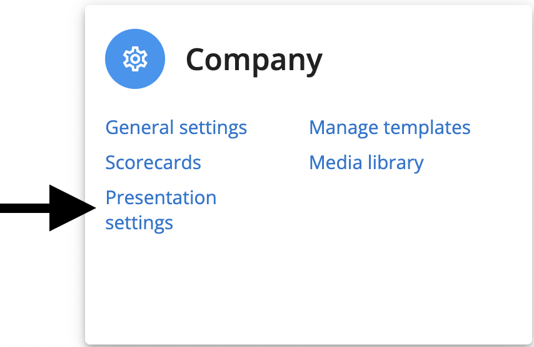Click the blue gear settings icon
The image size is (534, 347).
pyautogui.click(x=135, y=59)
